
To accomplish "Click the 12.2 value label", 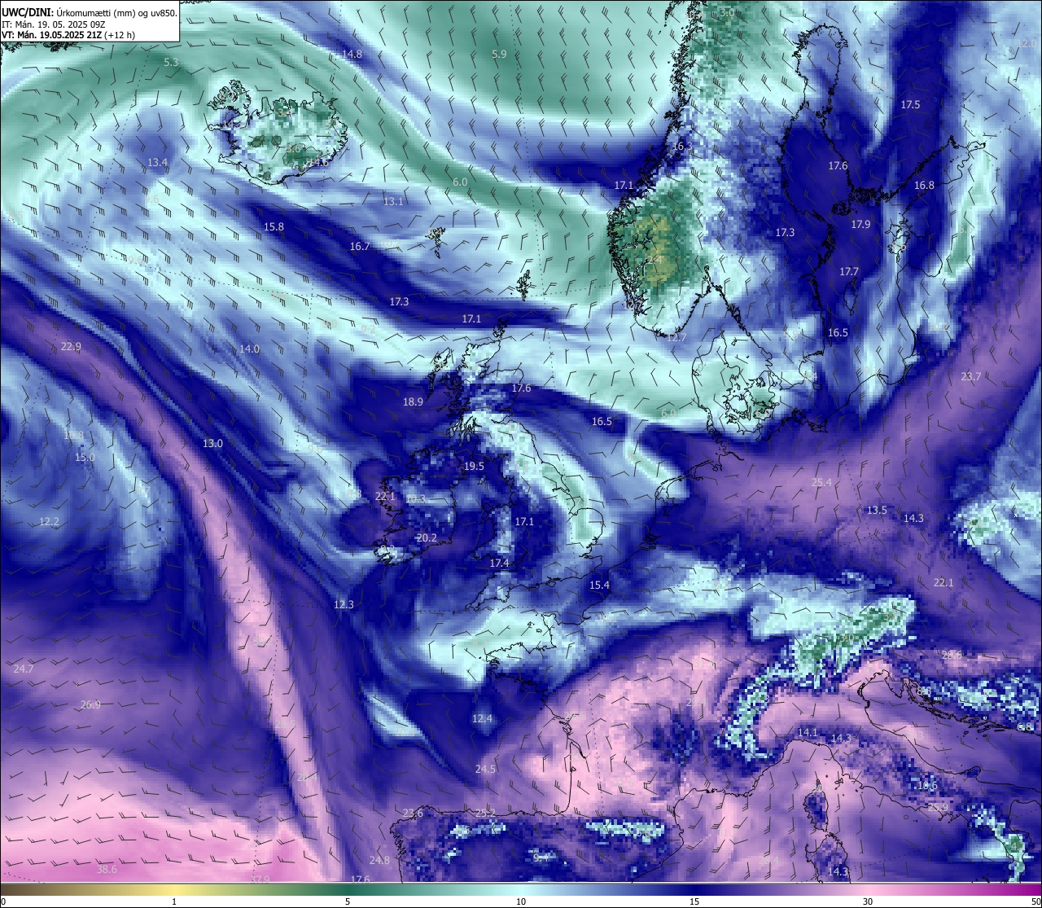I will [x=49, y=521].
